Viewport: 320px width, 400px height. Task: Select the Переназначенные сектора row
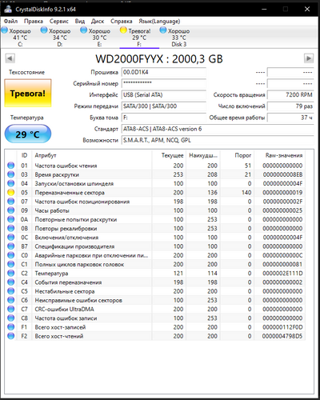(x=155, y=193)
